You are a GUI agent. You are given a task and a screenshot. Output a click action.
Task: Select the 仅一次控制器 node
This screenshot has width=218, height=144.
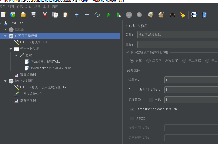(30, 49)
